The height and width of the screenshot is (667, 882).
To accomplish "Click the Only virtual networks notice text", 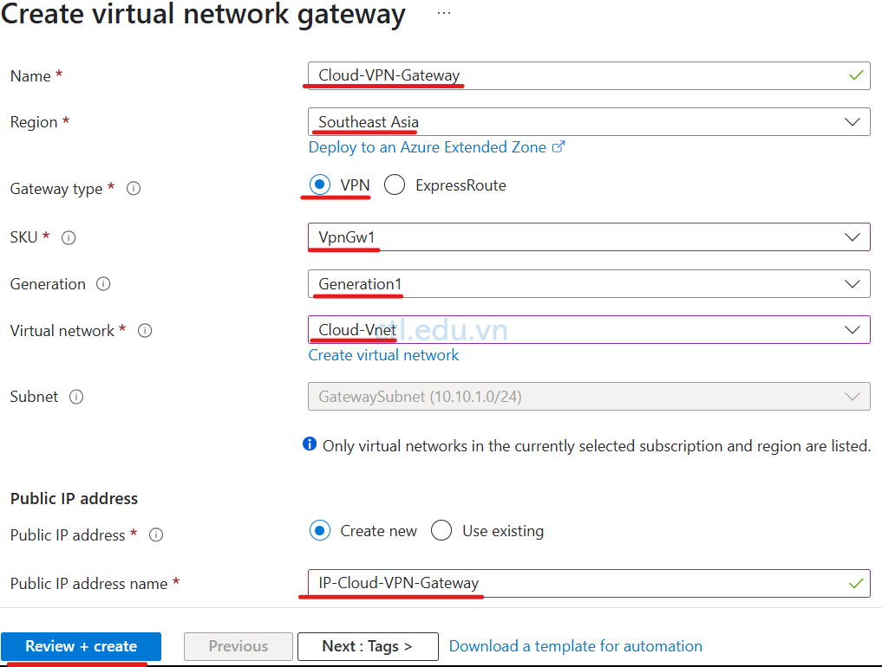I will (597, 446).
